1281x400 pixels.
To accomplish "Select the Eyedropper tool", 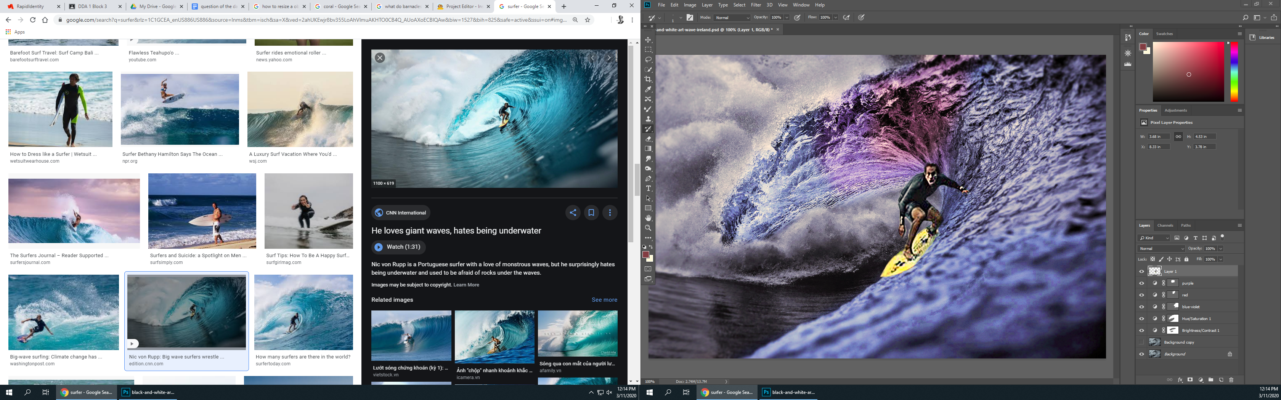I will point(648,90).
